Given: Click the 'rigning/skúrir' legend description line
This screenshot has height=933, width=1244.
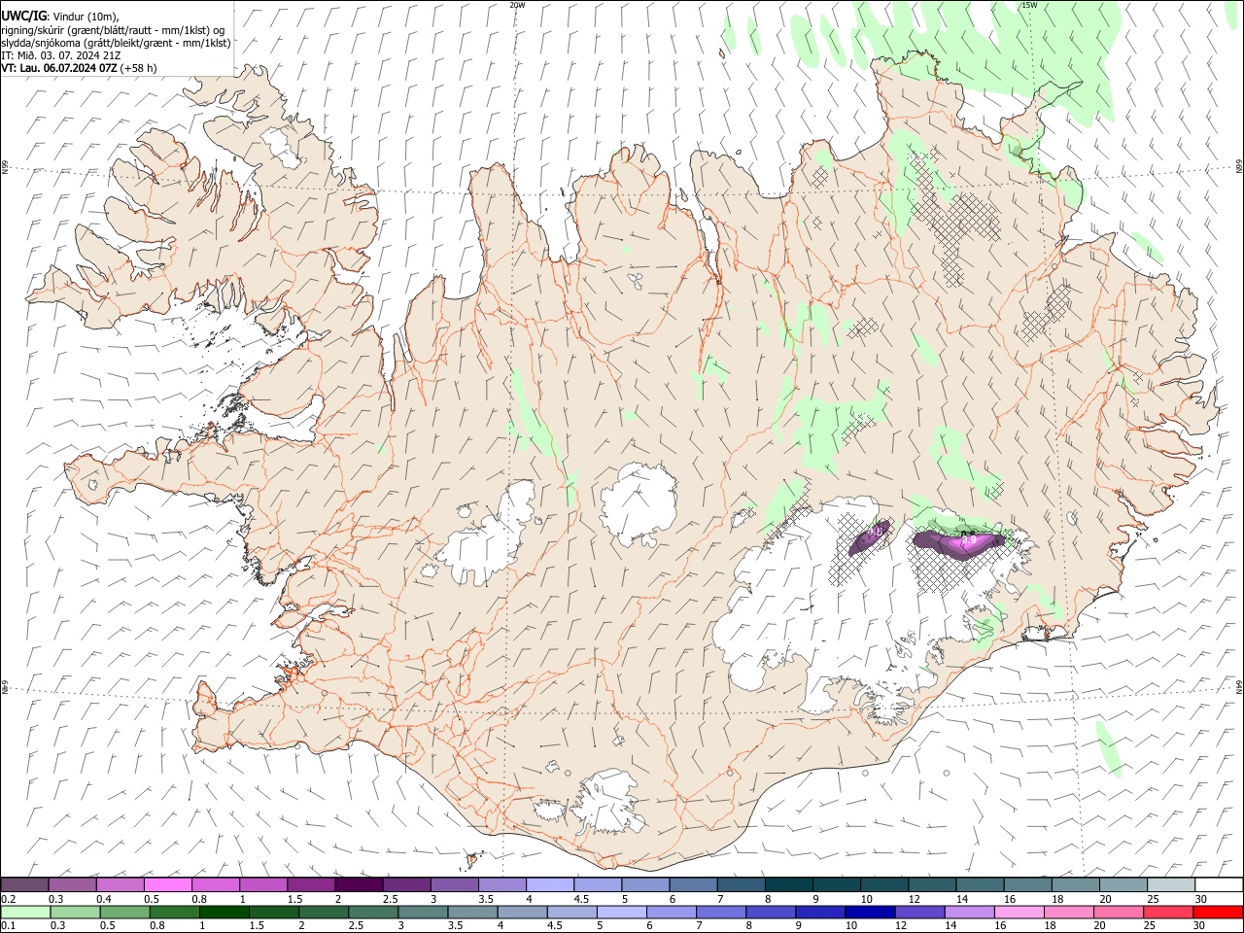Looking at the screenshot, I should [x=113, y=29].
